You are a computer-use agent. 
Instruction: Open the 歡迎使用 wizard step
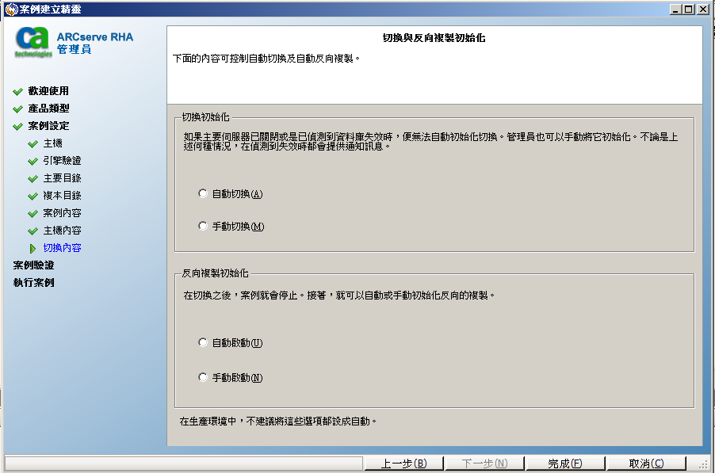click(48, 90)
